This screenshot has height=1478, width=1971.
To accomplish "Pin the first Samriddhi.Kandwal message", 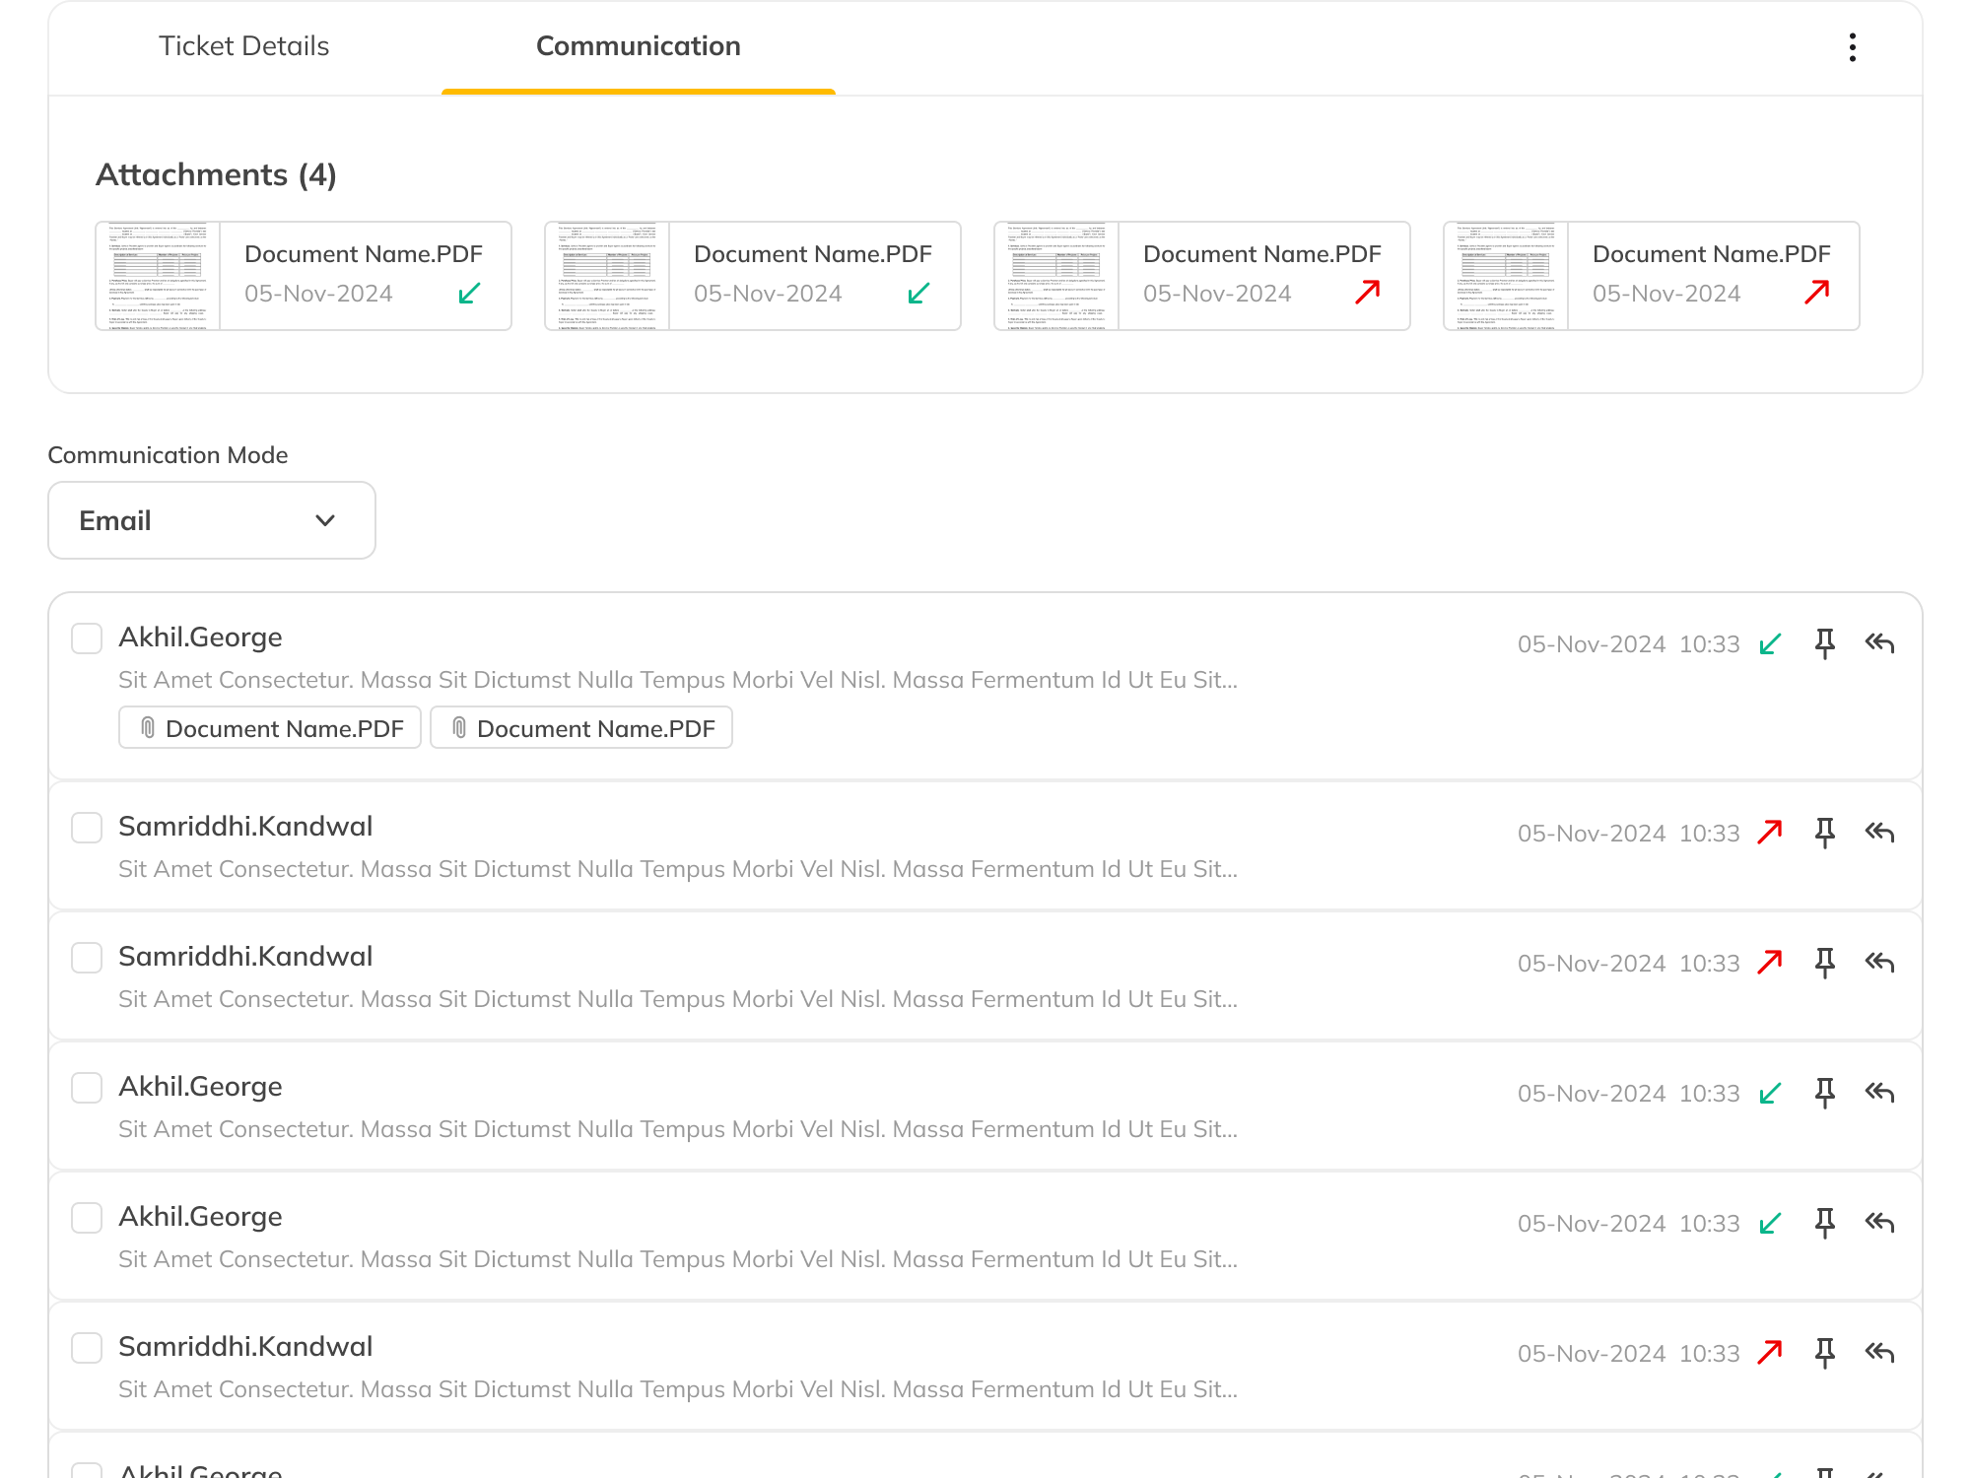I will [x=1825, y=833].
